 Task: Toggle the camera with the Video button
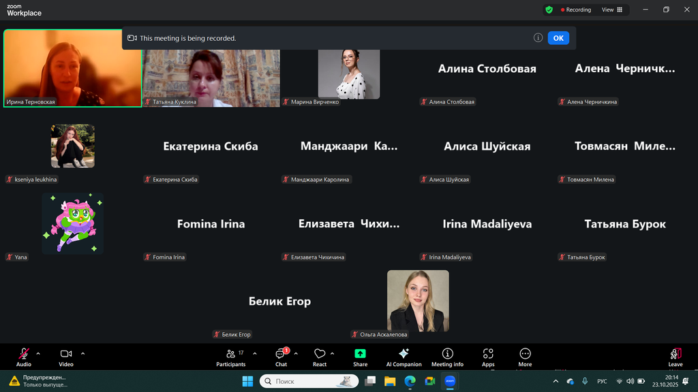(66, 357)
